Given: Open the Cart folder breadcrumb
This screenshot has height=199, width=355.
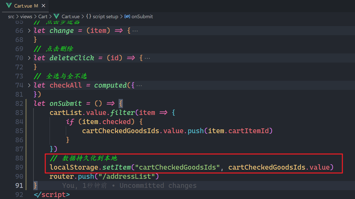Looking at the screenshot, I should pyautogui.click(x=43, y=16).
